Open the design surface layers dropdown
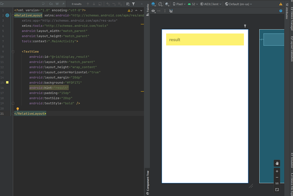This screenshot has height=196, width=293. pyautogui.click(x=153, y=4)
